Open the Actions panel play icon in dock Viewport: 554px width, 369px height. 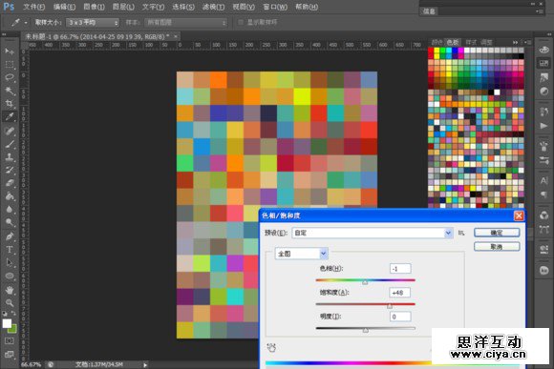[544, 126]
